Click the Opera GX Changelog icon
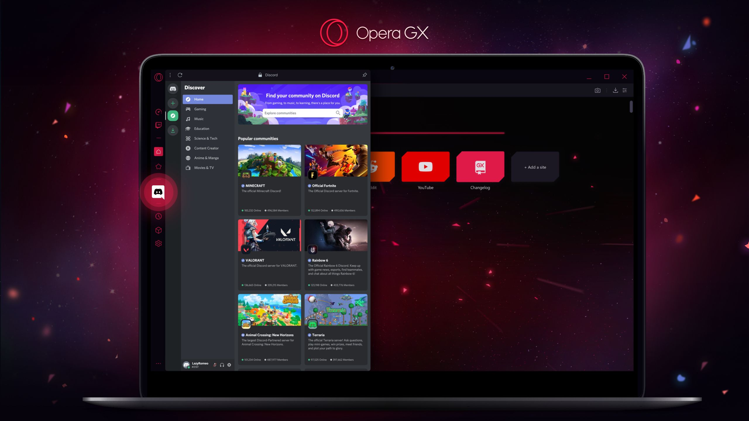Image resolution: width=749 pixels, height=421 pixels. pos(480,167)
